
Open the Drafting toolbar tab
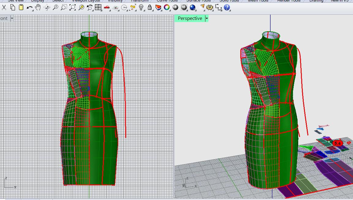[316, 1]
